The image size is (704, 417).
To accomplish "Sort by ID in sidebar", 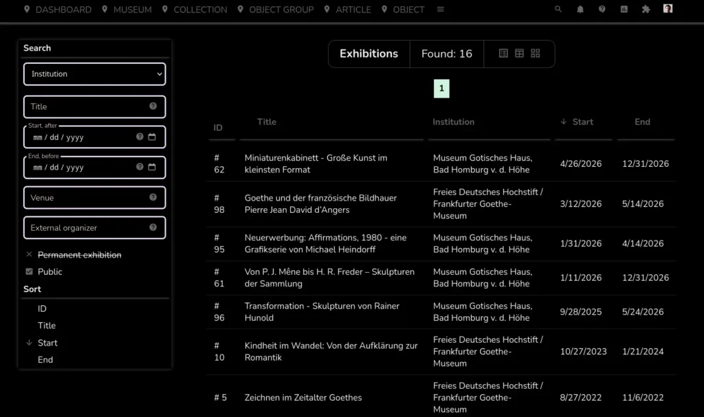I will pos(42,309).
